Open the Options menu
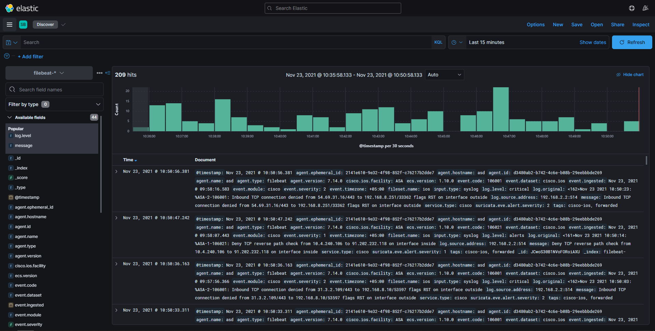The width and height of the screenshot is (655, 331). pos(536,25)
